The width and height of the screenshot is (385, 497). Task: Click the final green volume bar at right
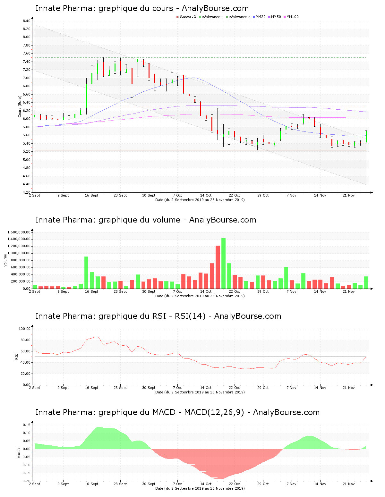[x=366, y=282]
